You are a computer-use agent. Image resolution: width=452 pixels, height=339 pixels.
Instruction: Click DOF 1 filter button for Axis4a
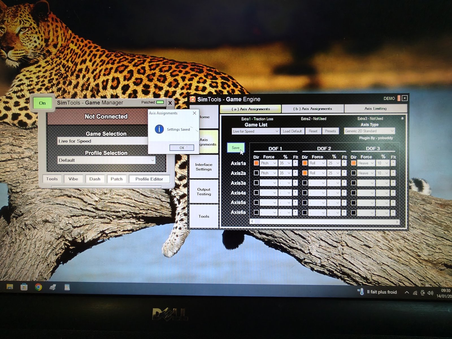(295, 193)
